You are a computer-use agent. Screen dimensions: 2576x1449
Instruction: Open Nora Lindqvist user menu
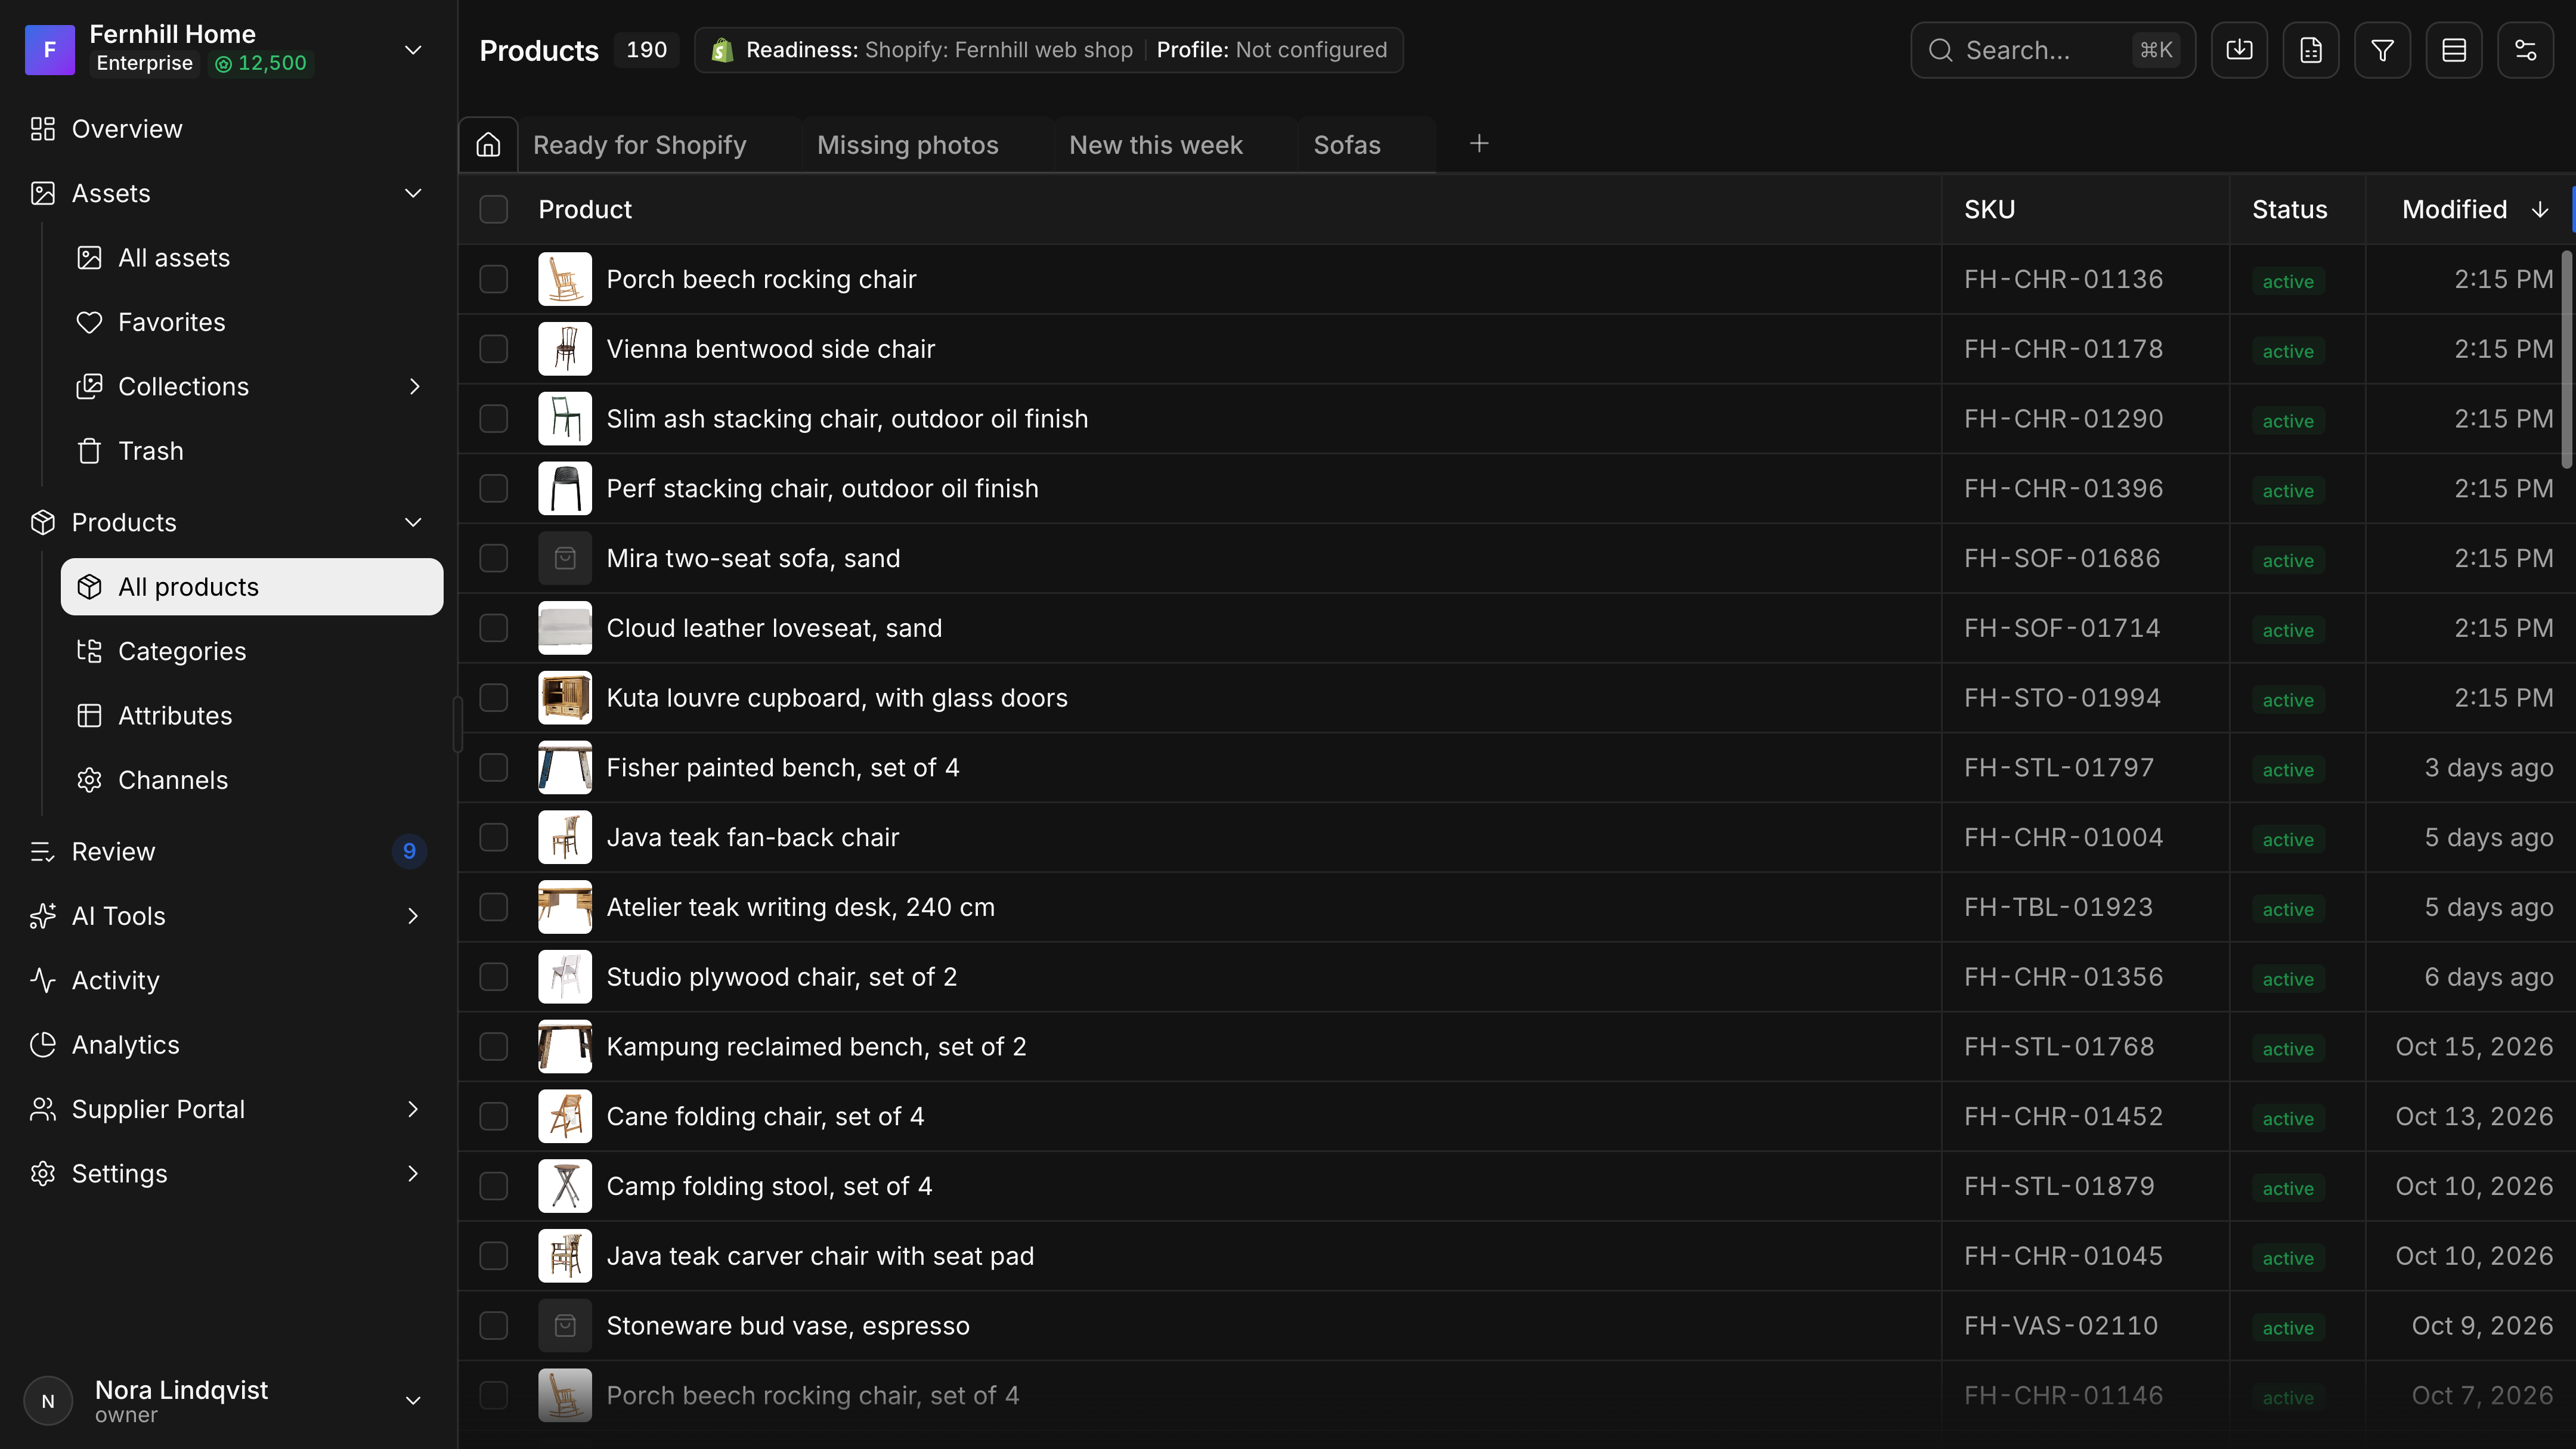click(x=229, y=1400)
